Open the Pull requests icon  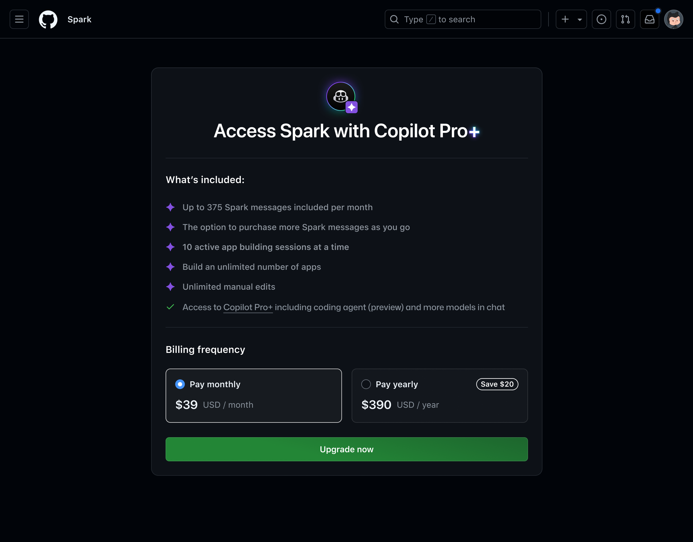tap(625, 19)
